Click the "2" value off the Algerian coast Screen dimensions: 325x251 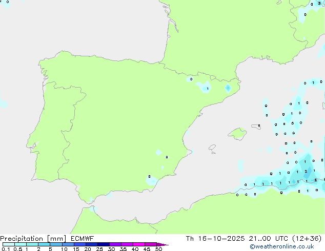click(306, 171)
